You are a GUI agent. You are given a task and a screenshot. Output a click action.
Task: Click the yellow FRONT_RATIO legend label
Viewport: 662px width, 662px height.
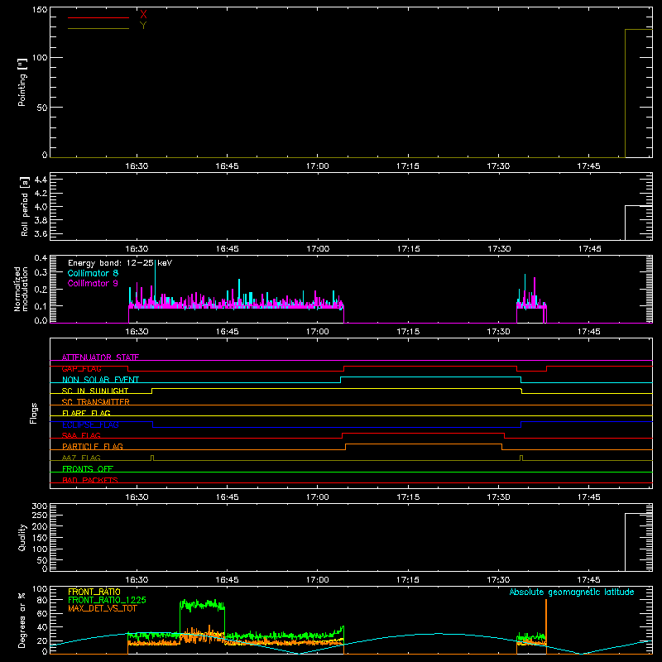tap(94, 592)
